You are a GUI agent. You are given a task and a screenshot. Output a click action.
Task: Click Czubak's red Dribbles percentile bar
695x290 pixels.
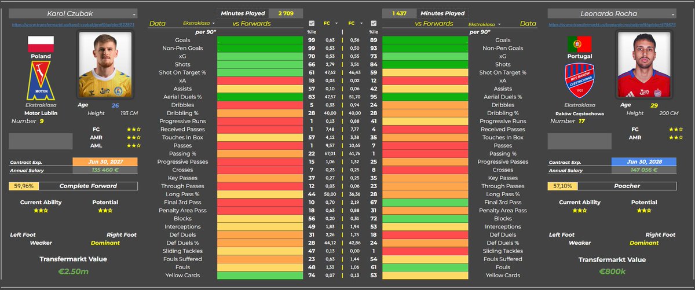pos(261,105)
